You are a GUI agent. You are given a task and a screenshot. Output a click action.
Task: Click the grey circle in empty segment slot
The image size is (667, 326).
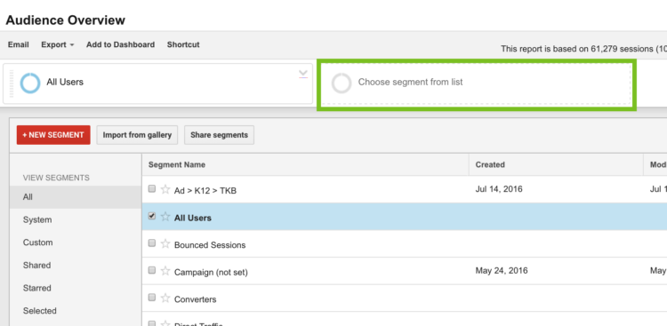[x=342, y=83]
